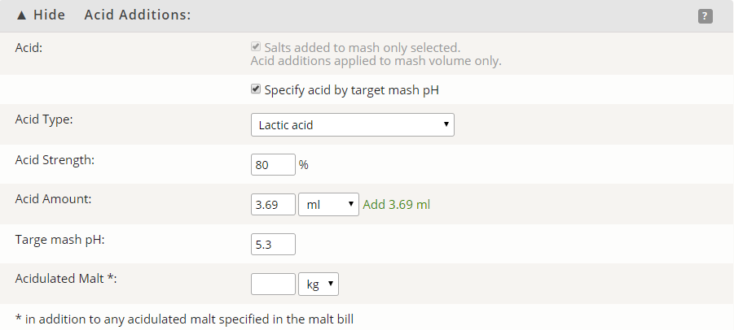Click the Acid Additions section title
The width and height of the screenshot is (734, 330).
(138, 15)
